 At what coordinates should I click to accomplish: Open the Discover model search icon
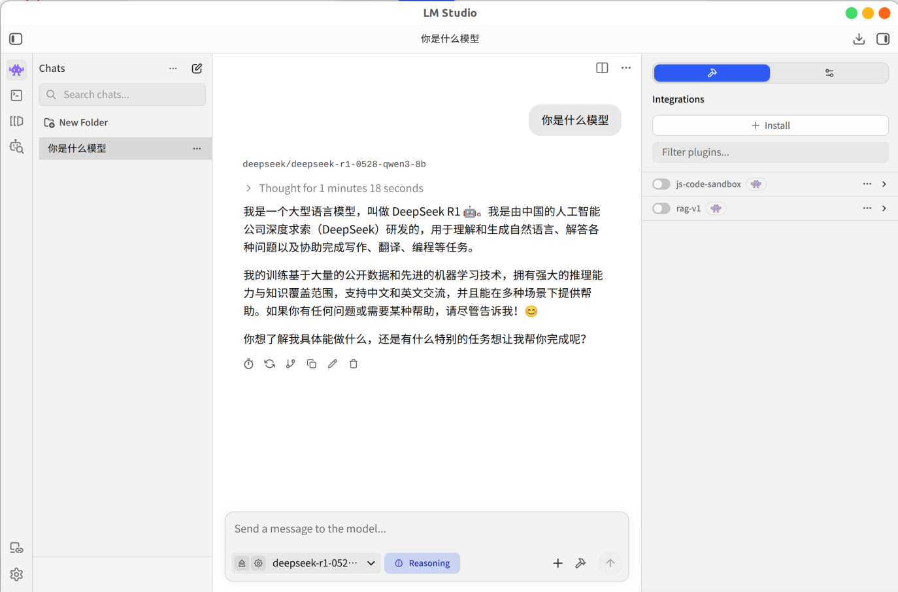[x=16, y=146]
